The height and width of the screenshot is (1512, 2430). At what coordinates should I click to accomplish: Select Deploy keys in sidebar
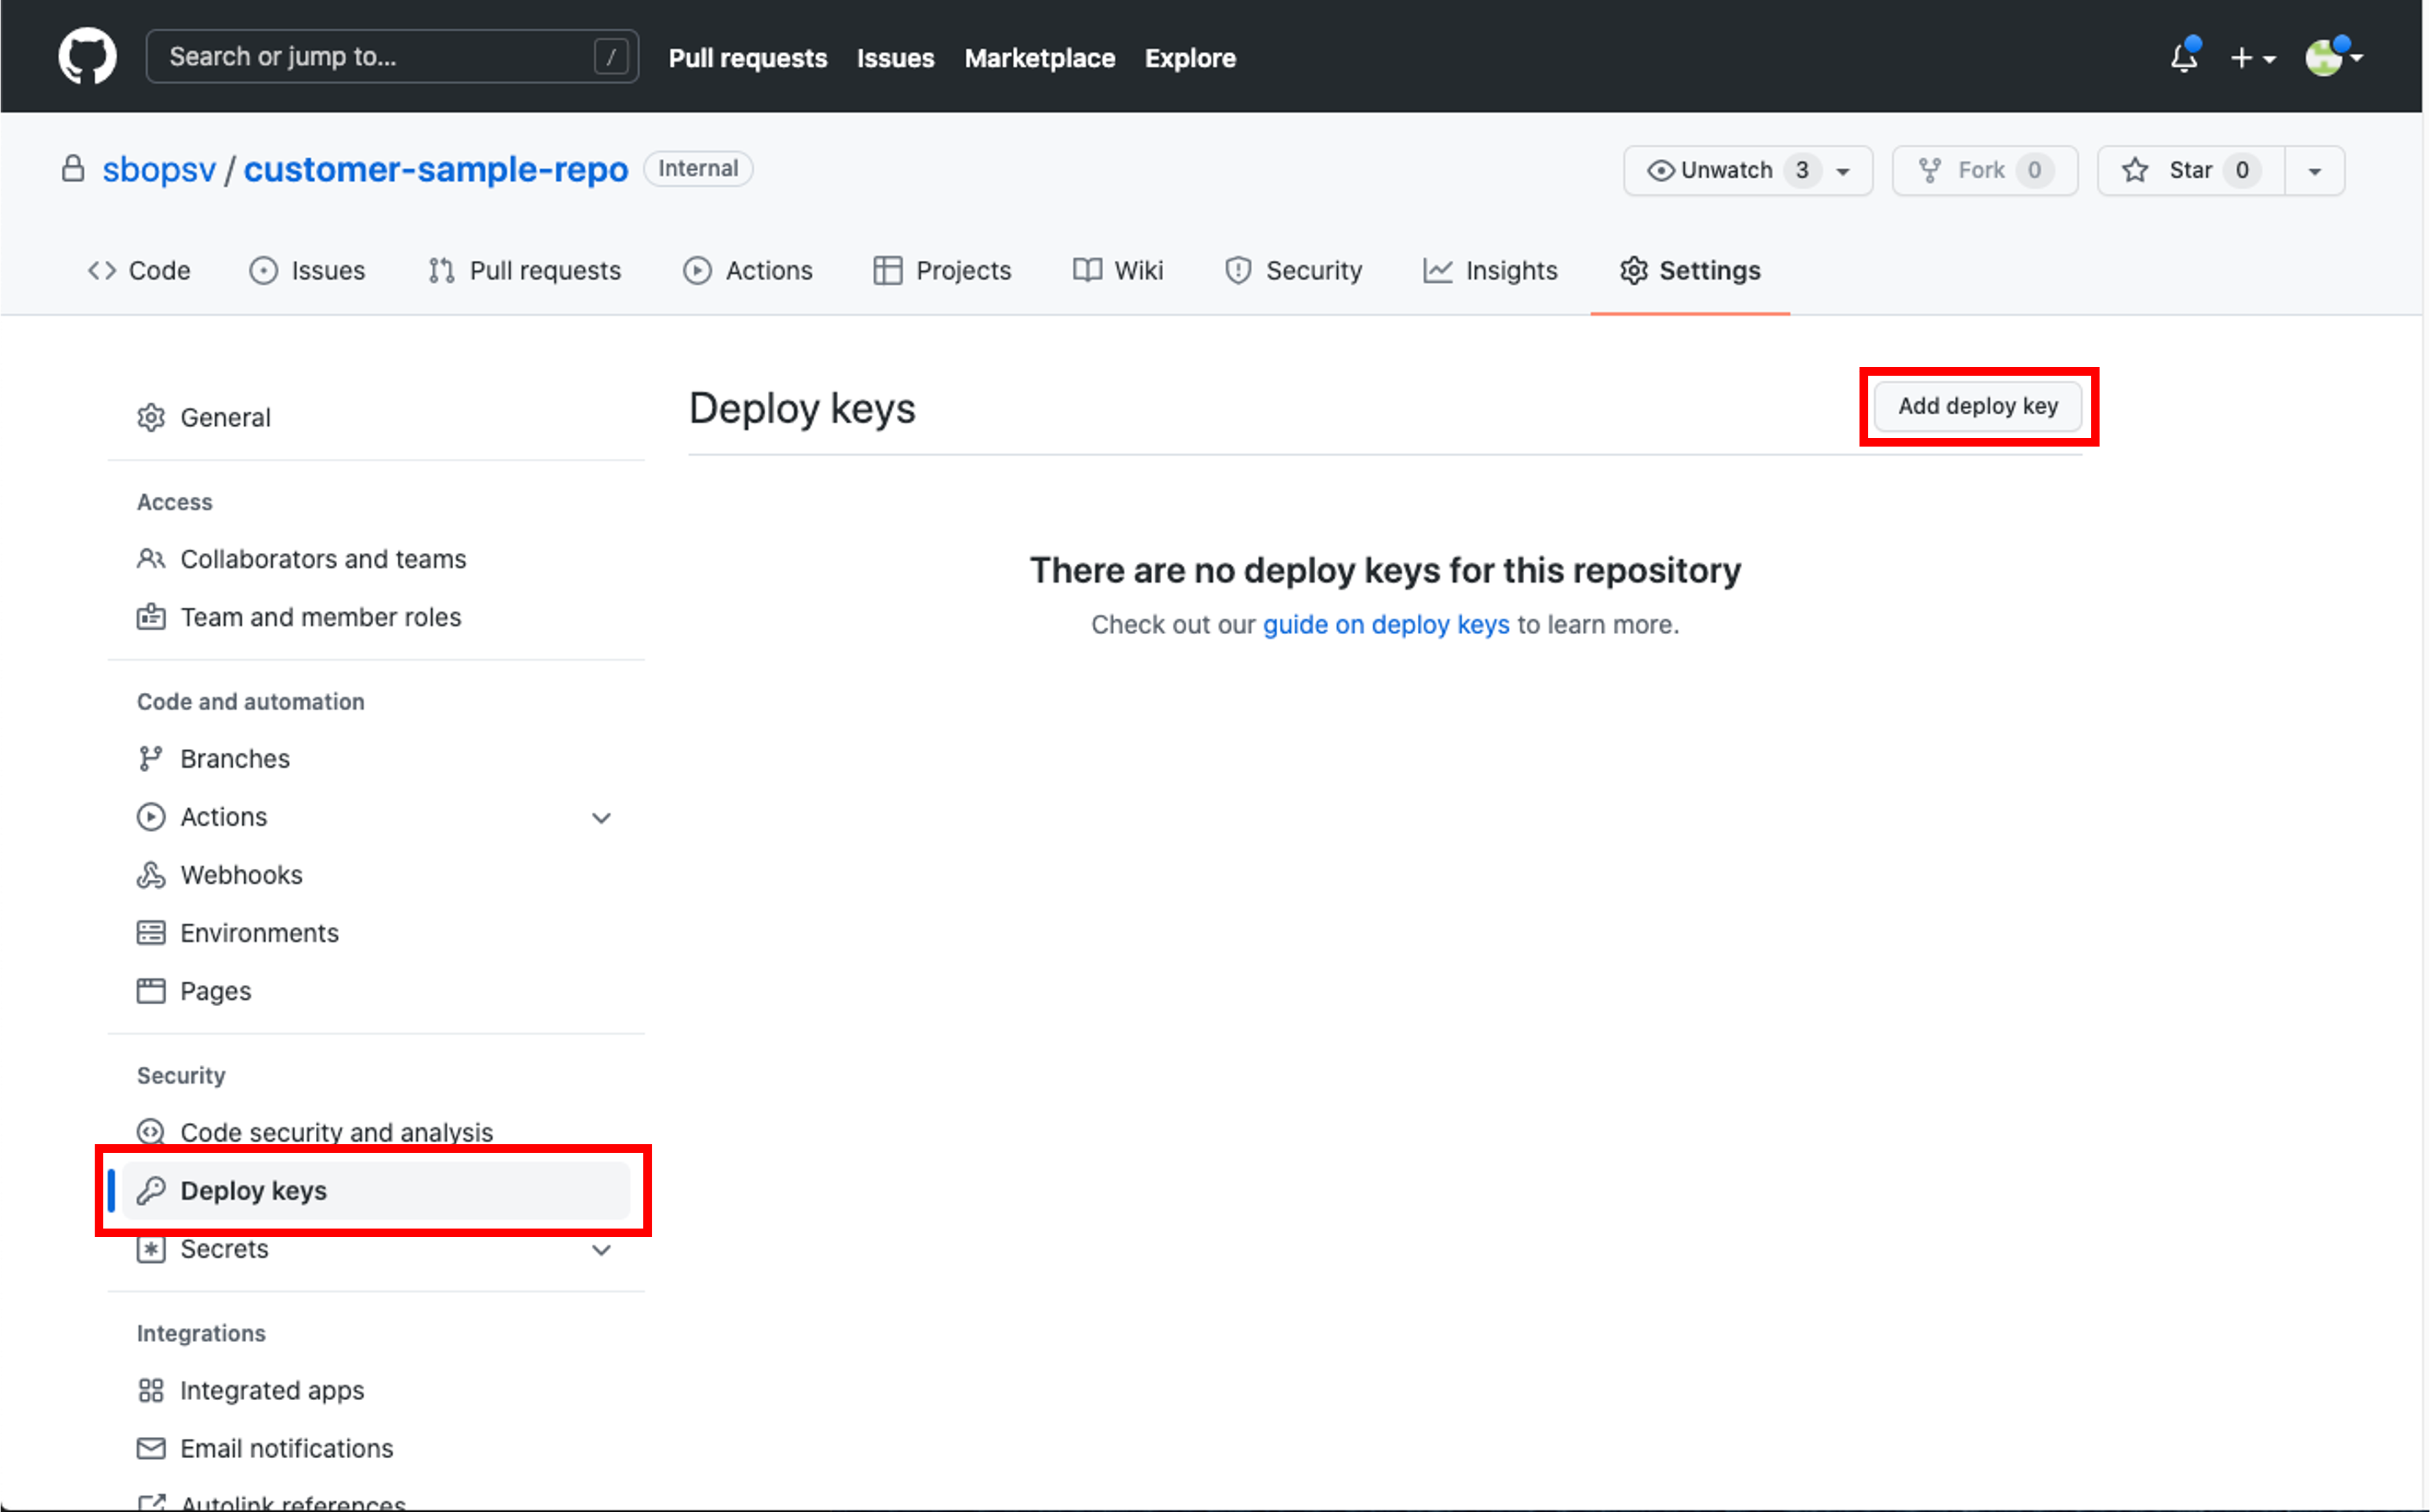376,1190
